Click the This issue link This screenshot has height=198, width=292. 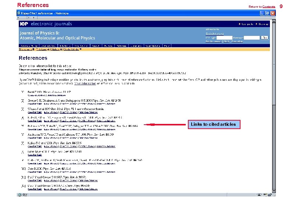click(42, 49)
